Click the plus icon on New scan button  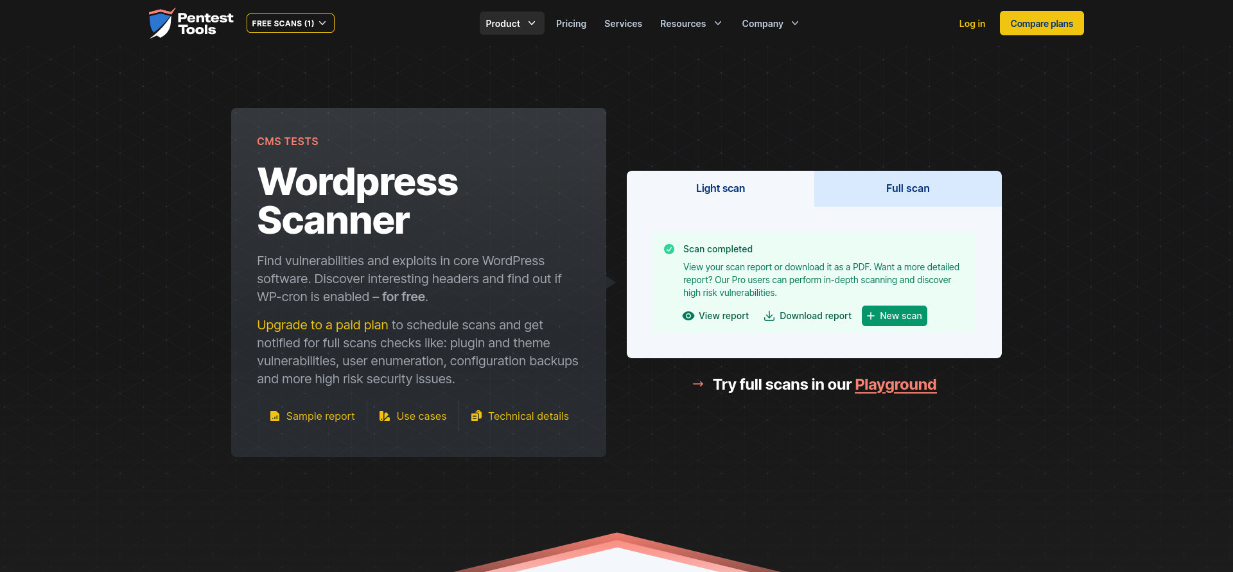coord(871,316)
